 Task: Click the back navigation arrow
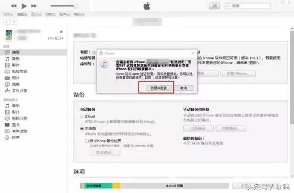7,22
